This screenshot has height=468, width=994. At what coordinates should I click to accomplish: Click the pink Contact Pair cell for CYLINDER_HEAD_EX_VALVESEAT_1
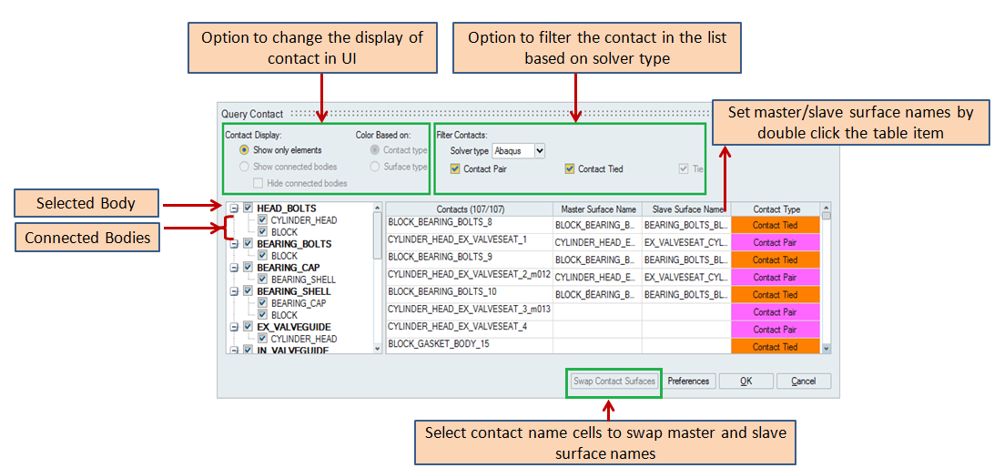point(776,242)
